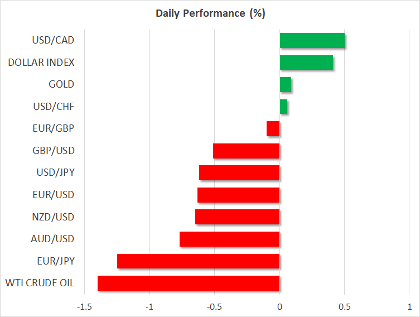The width and height of the screenshot is (420, 317).
Task: Select the EUR/JPY category label
Action: (56, 261)
